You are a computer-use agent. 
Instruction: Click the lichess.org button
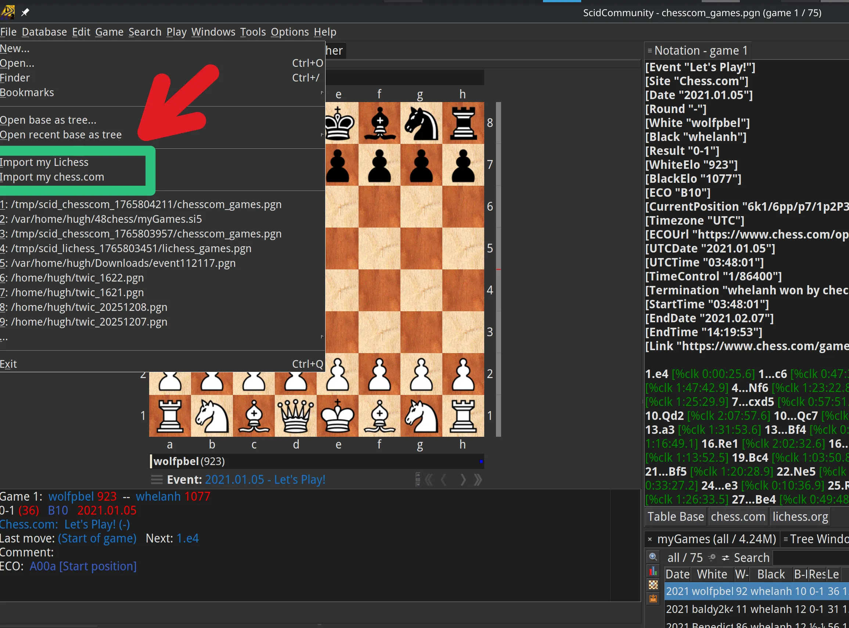pos(800,517)
